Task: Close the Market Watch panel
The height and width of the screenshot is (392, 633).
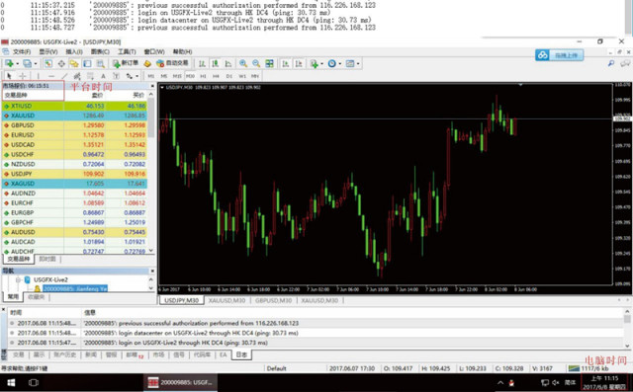Action: 152,86
